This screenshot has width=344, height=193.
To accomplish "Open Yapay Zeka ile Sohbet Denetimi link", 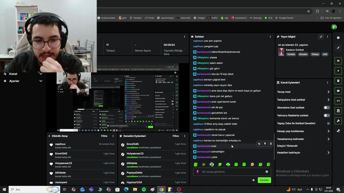I will click(303, 123).
